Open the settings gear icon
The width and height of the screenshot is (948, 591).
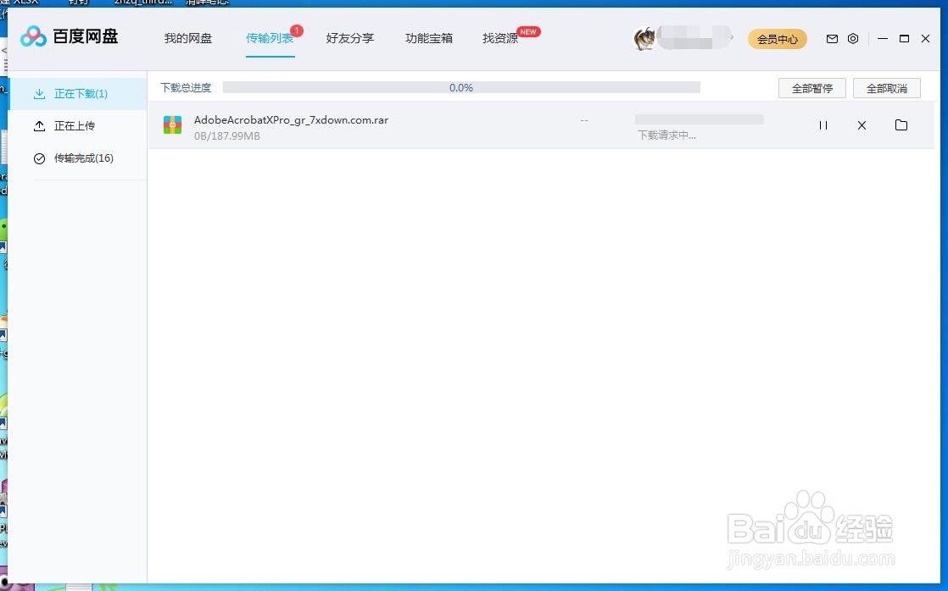coord(853,38)
